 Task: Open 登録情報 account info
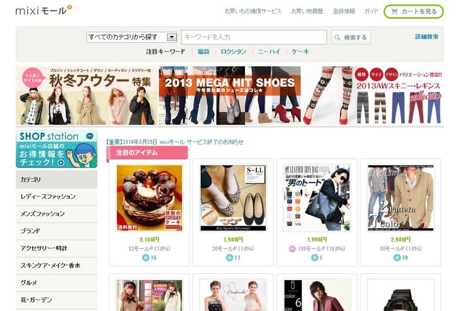[x=344, y=11]
